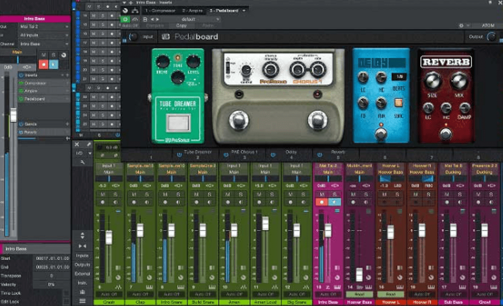This screenshot has width=503, height=306.
Task: Arm record on Intro Bass mixer channel
Action: coord(321,202)
